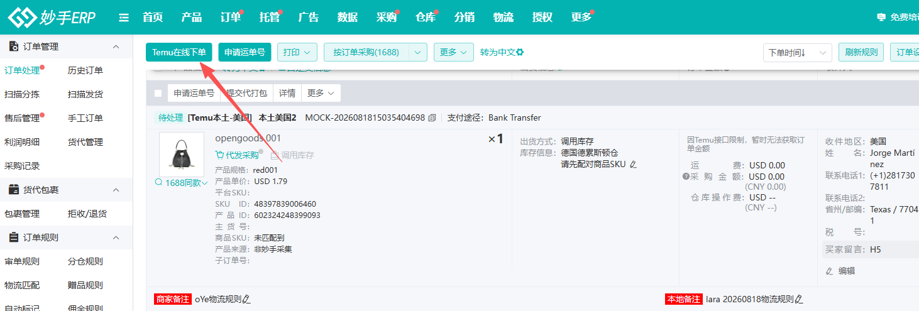Image resolution: width=919 pixels, height=311 pixels.
Task: Click the settings gear beside 转为中文
Action: point(520,52)
